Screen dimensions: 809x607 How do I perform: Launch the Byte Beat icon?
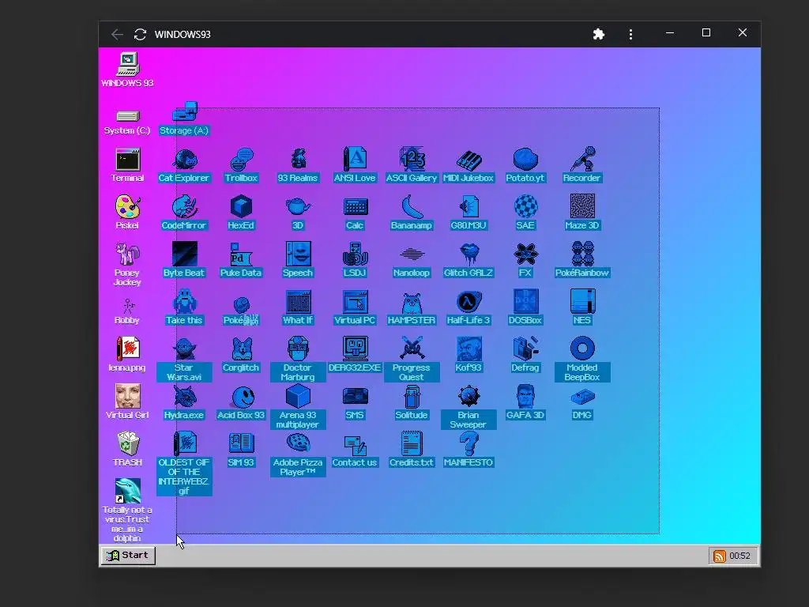[184, 254]
